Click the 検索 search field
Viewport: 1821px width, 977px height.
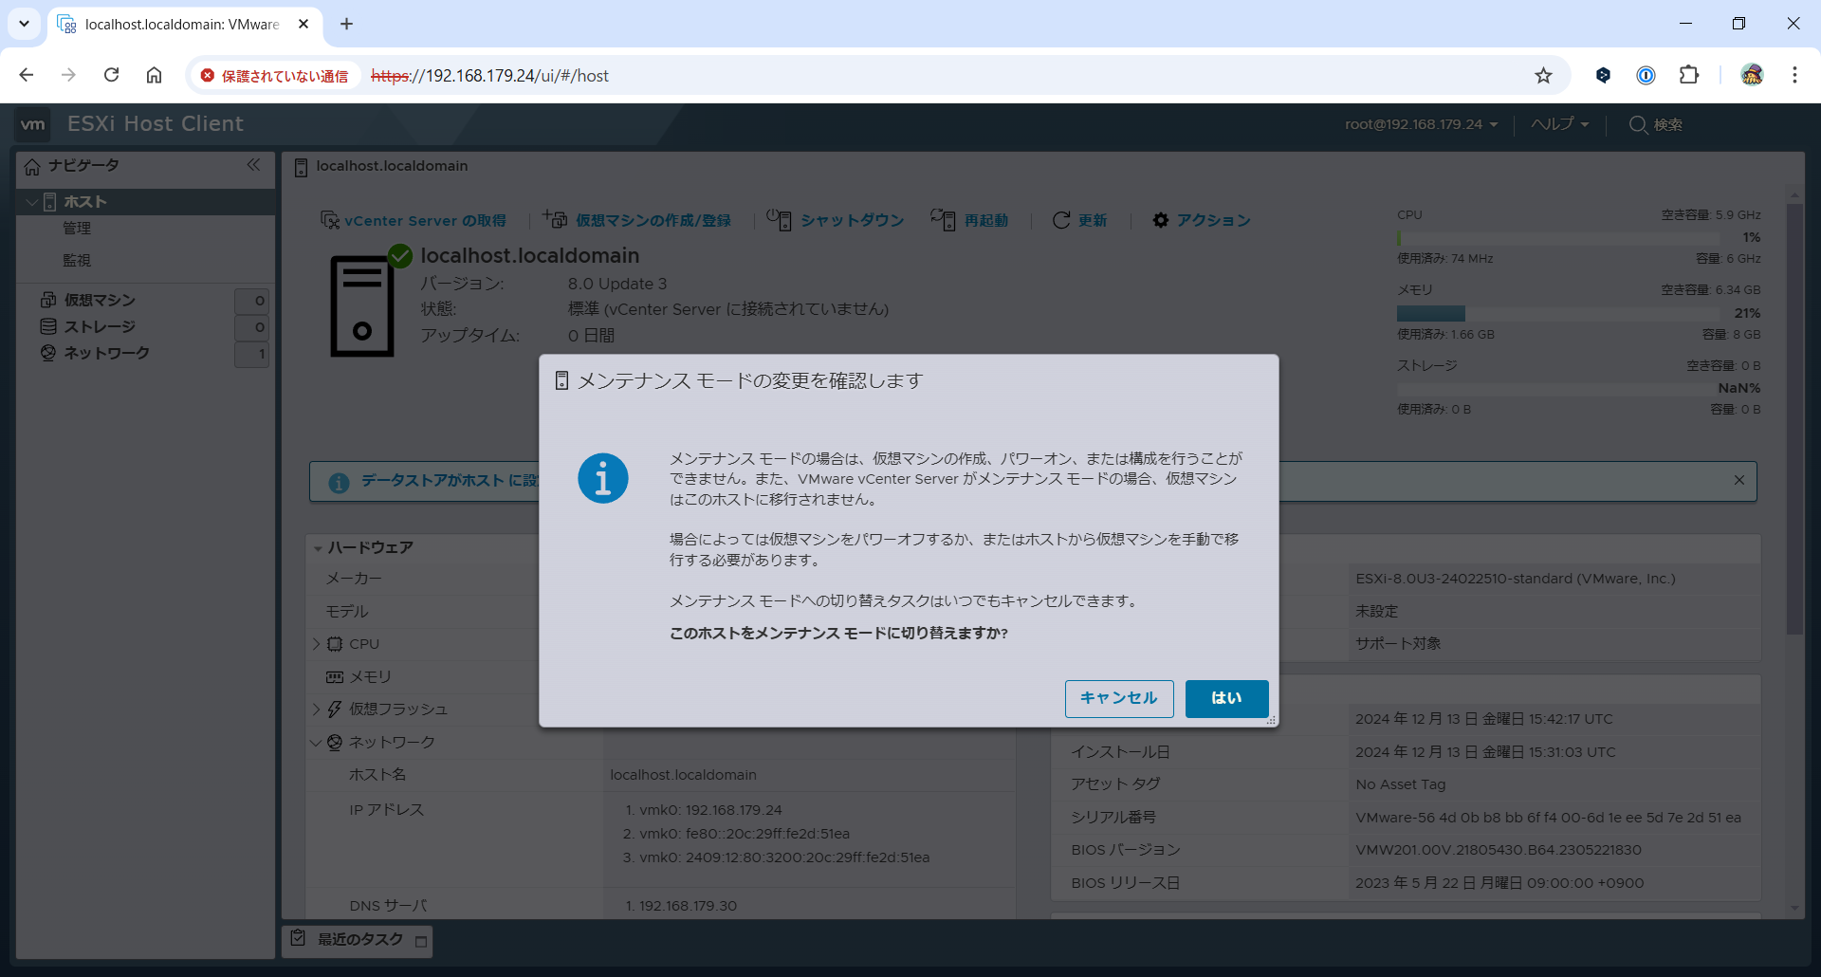tap(1656, 124)
